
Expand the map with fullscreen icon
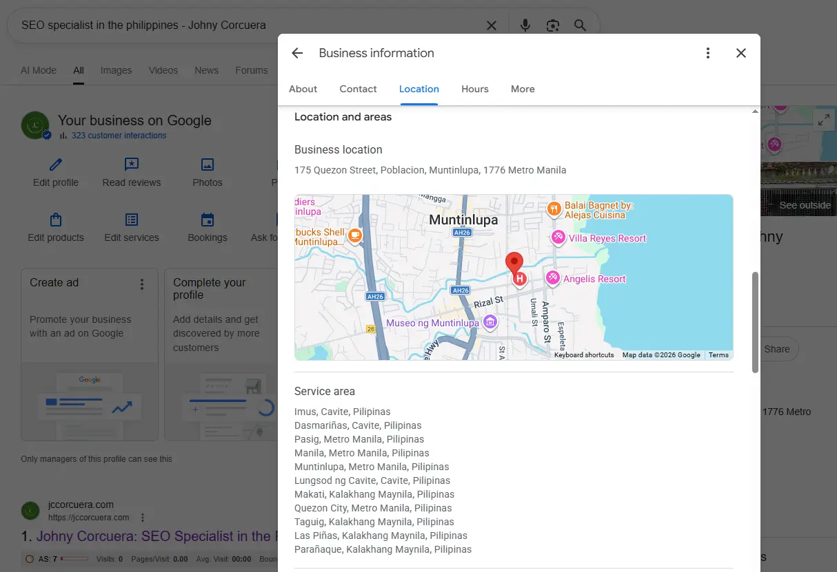point(823,120)
